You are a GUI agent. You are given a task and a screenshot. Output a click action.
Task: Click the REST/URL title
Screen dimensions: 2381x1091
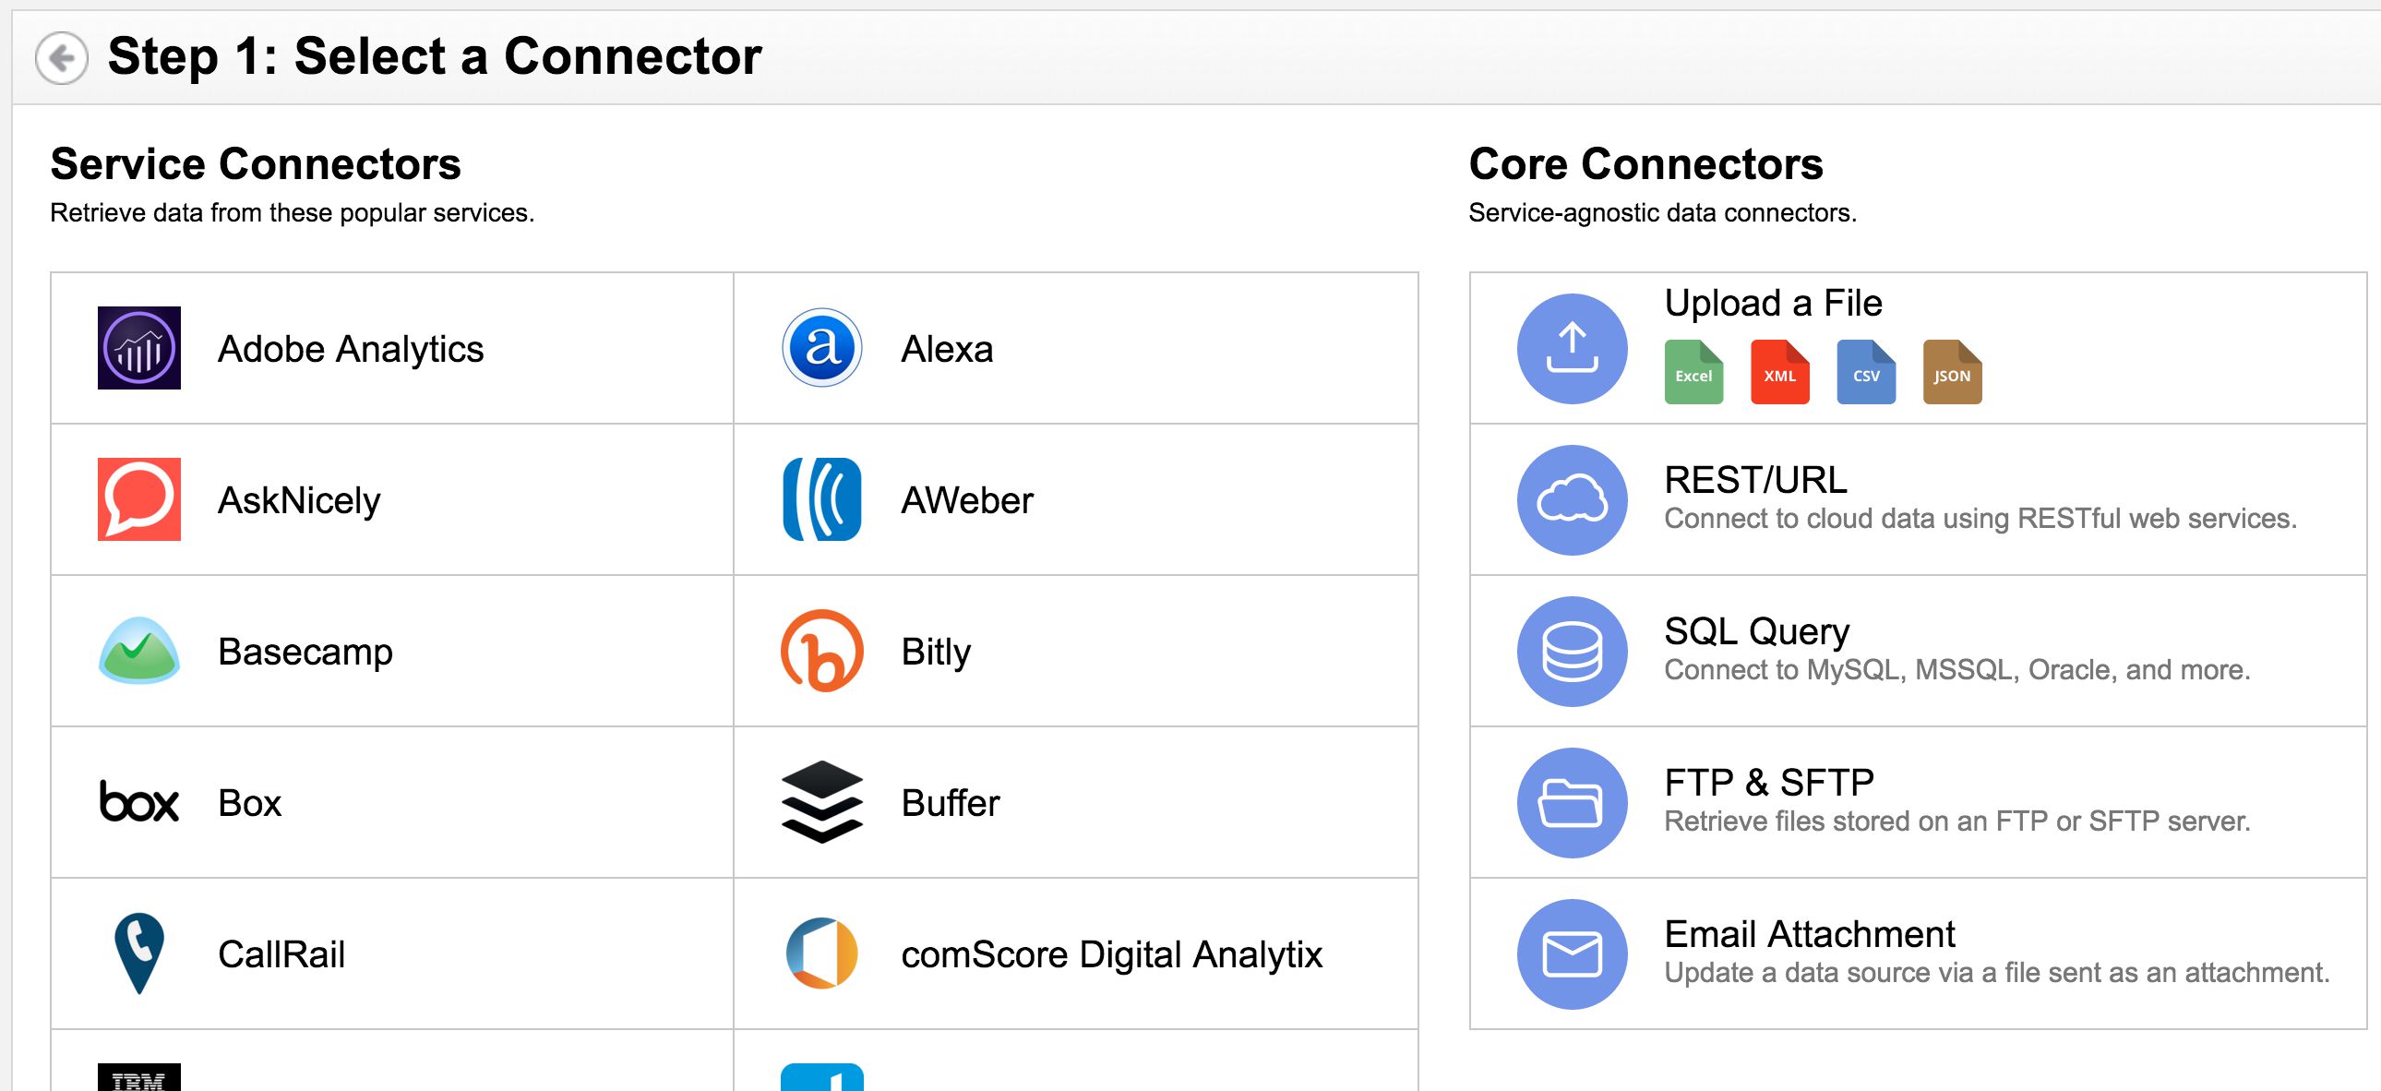(1755, 480)
